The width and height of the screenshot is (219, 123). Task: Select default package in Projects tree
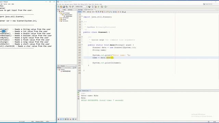pyautogui.click(x=68, y=14)
